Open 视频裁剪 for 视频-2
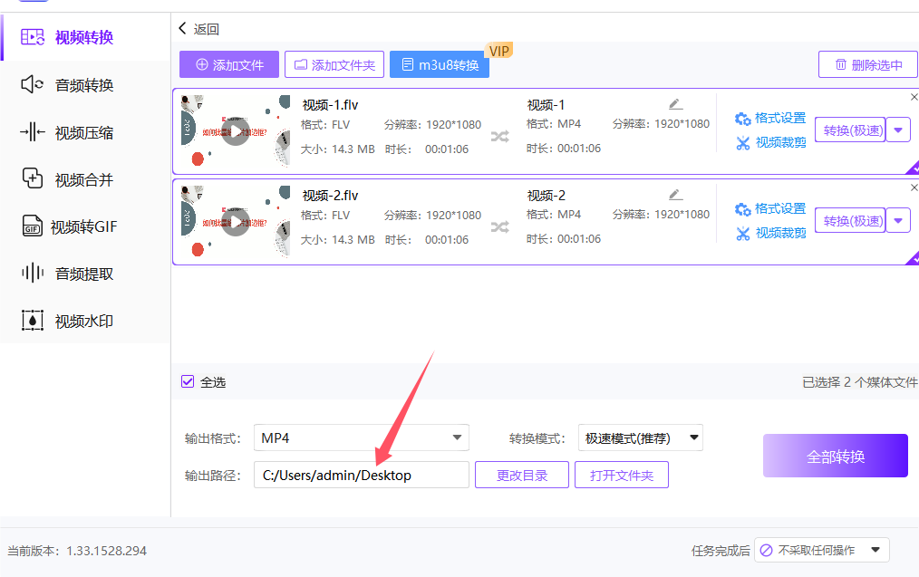 point(770,233)
